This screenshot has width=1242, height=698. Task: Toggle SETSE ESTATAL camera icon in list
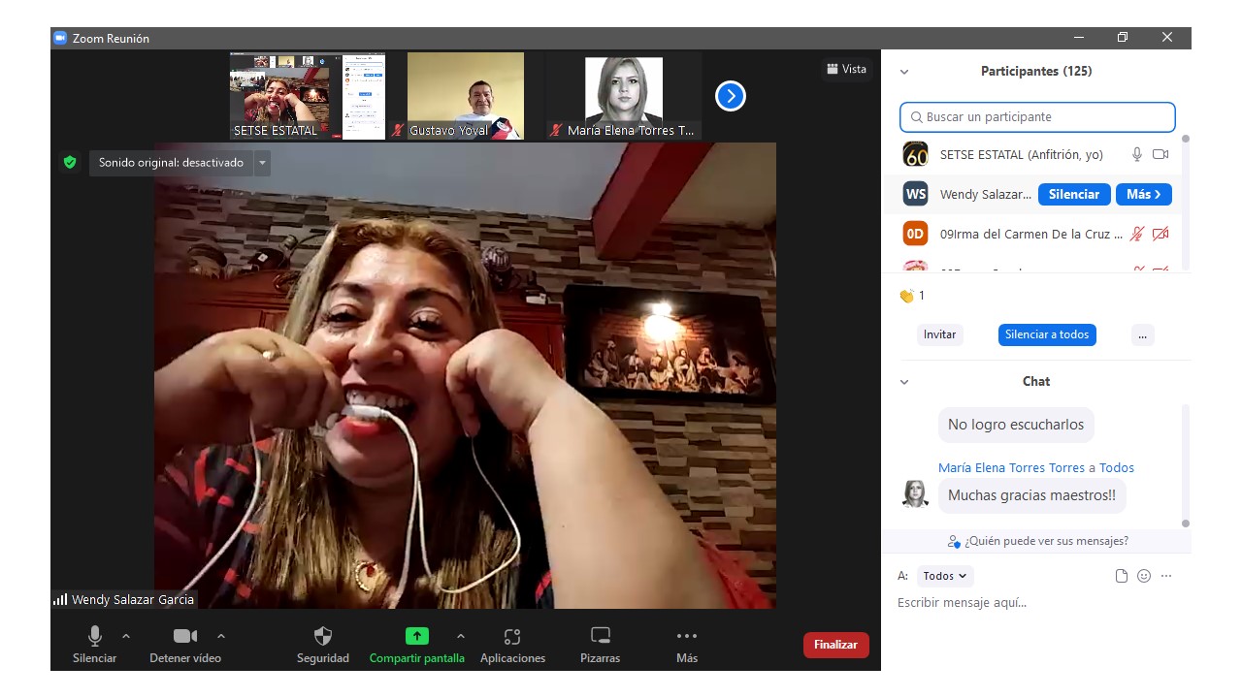1160,154
